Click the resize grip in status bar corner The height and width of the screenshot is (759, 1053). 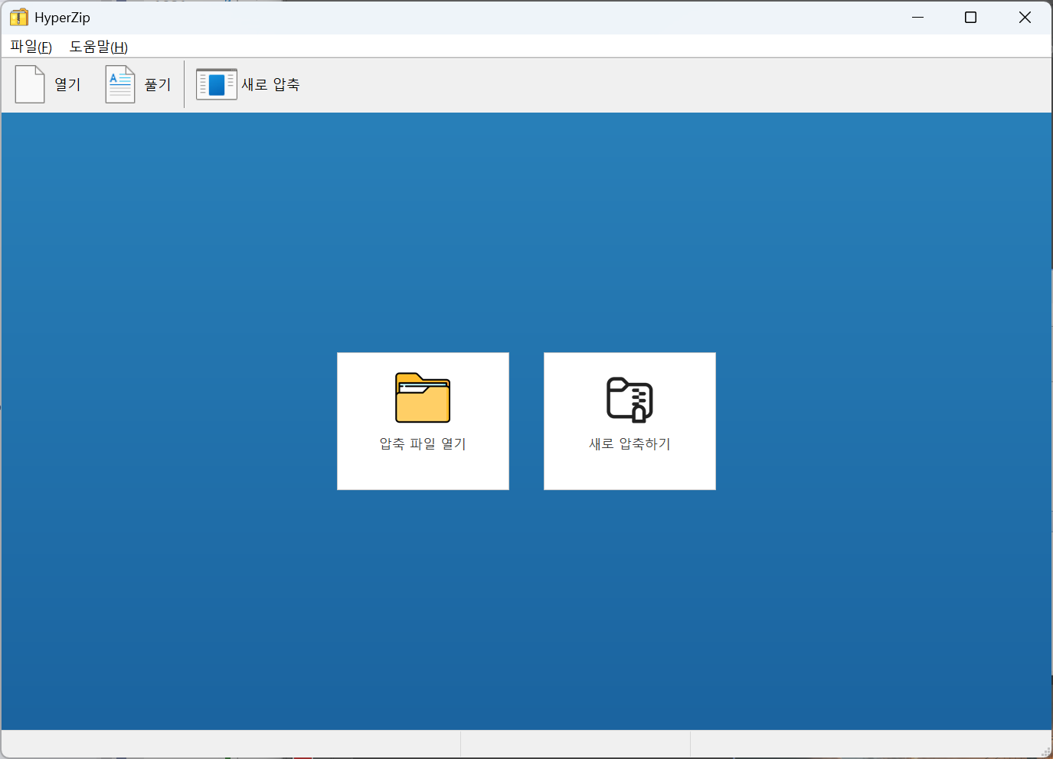coord(1045,751)
